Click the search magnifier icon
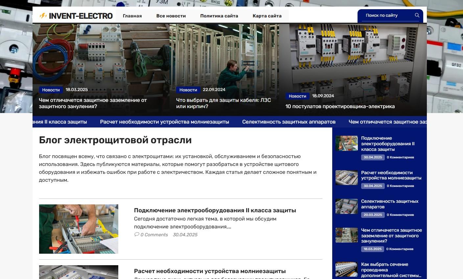 [x=417, y=15]
